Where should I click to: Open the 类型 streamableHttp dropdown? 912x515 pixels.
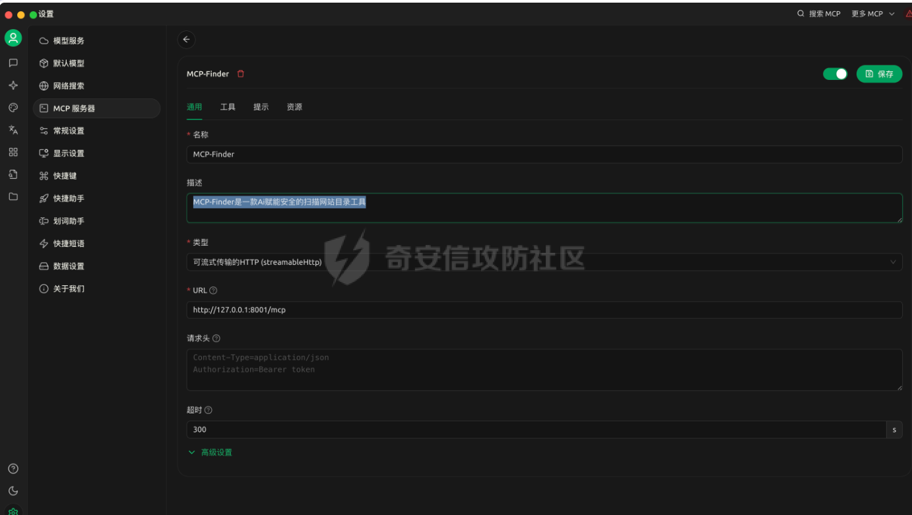(544, 262)
